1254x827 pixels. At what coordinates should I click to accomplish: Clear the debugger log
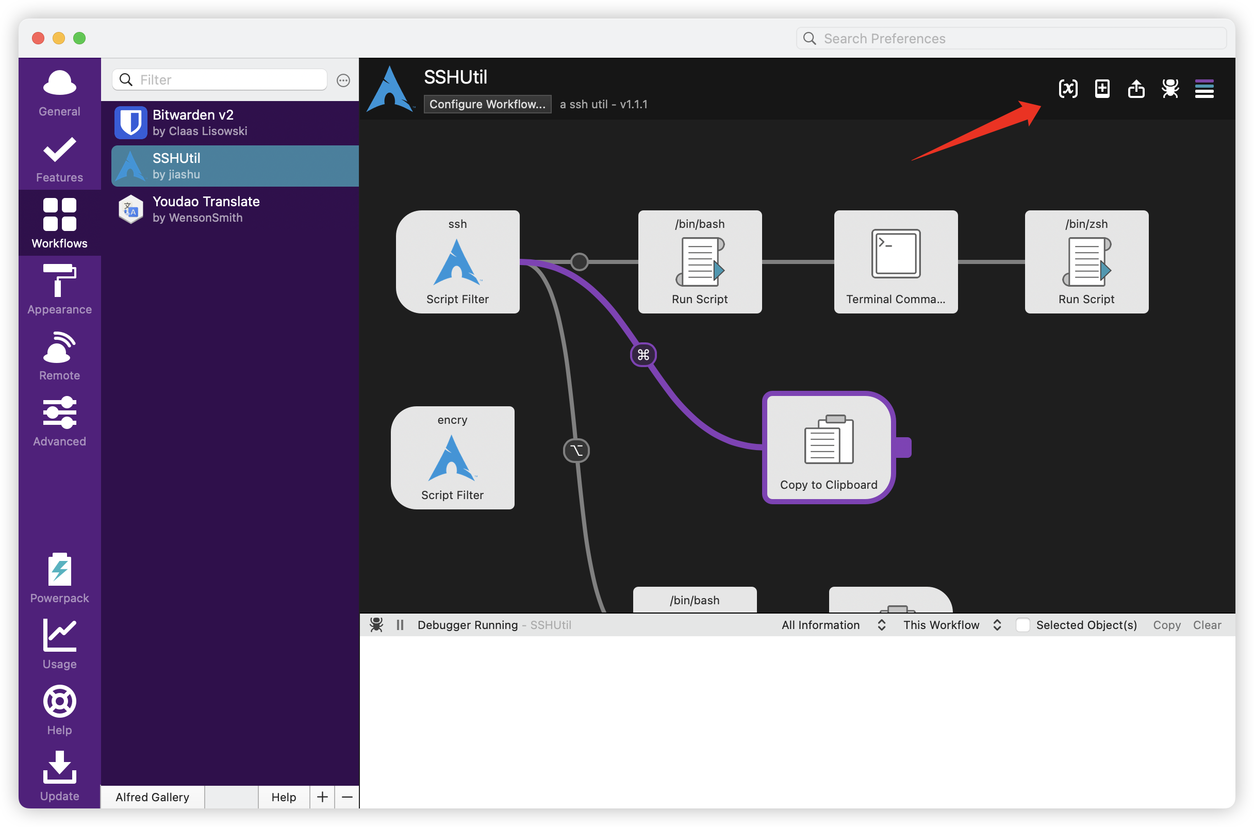point(1207,625)
